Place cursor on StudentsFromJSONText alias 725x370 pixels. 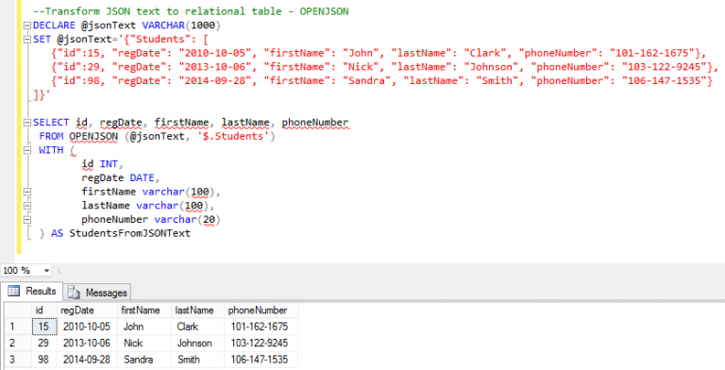(130, 233)
